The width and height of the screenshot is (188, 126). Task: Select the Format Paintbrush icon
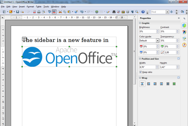76,12
